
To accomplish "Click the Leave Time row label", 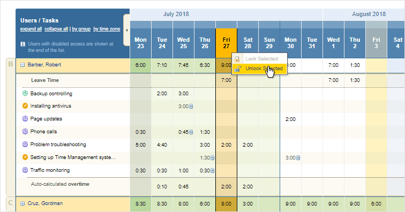I will click(x=45, y=80).
